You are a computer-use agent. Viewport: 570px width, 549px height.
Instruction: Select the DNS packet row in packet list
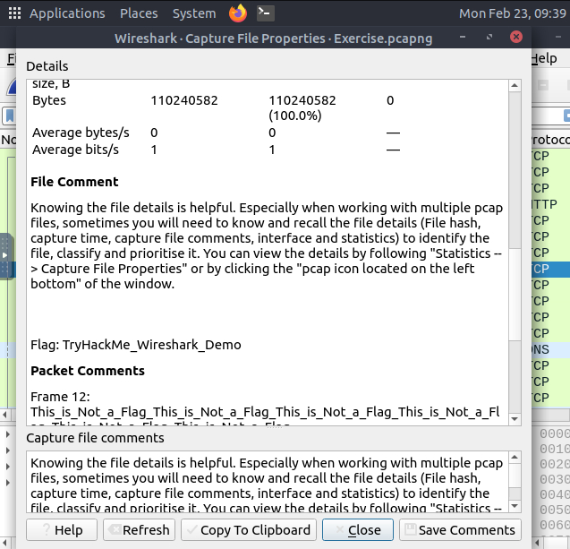pyautogui.click(x=550, y=349)
